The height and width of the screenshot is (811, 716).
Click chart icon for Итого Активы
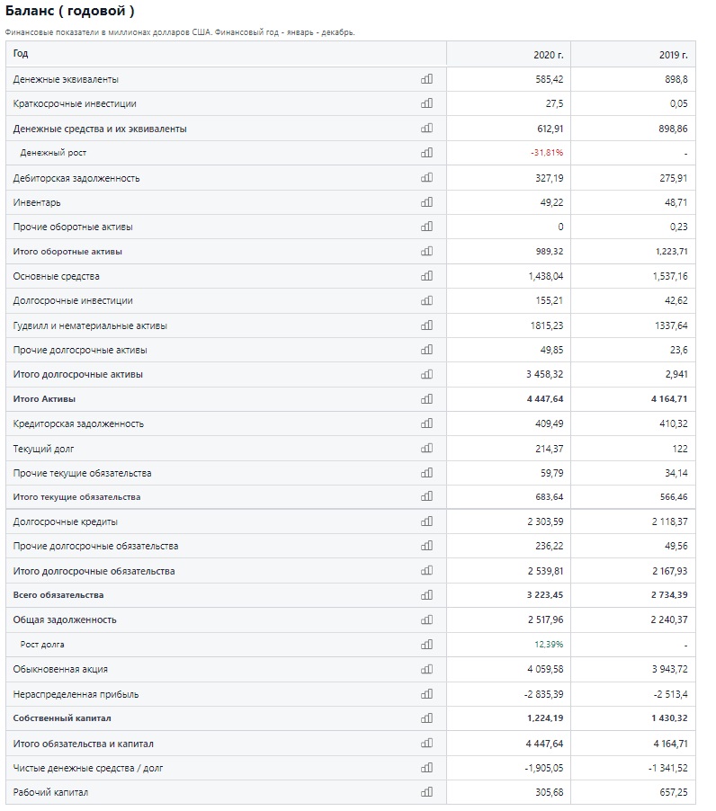426,399
